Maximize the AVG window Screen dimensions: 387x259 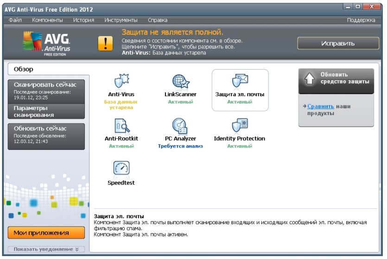click(358, 6)
